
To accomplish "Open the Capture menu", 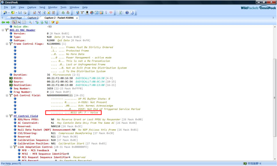I will (x=32, y=7).
